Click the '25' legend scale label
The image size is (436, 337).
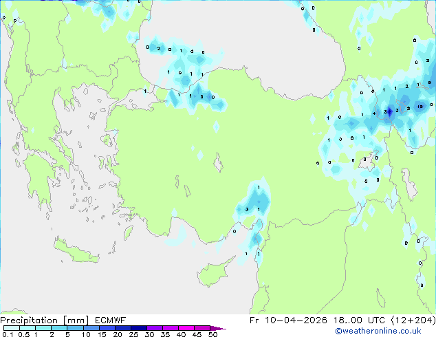[x=133, y=334]
